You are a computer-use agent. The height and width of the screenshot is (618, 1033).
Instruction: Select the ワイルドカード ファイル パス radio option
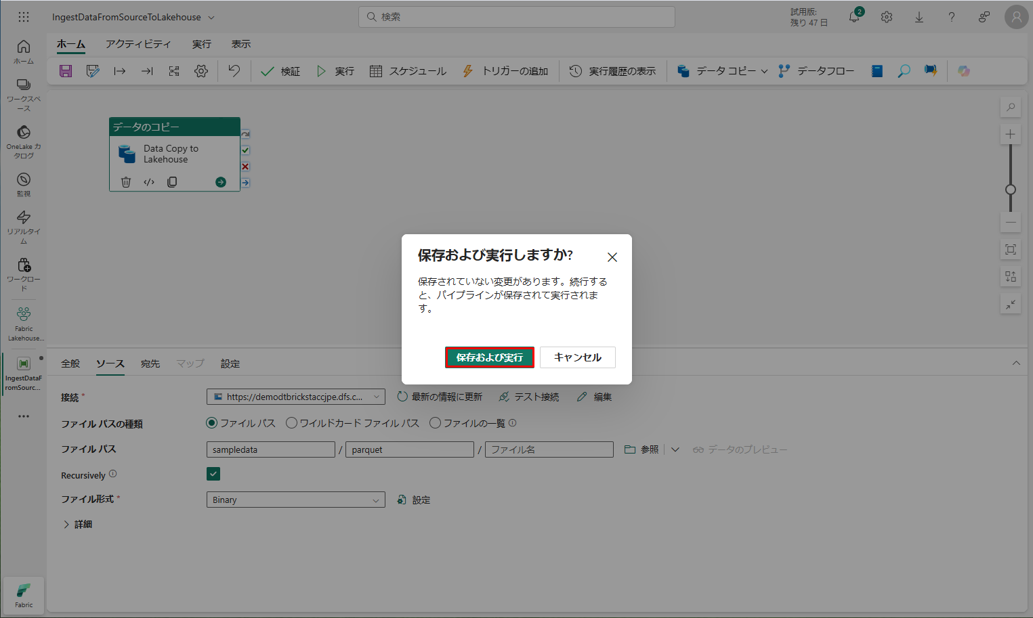[292, 423]
